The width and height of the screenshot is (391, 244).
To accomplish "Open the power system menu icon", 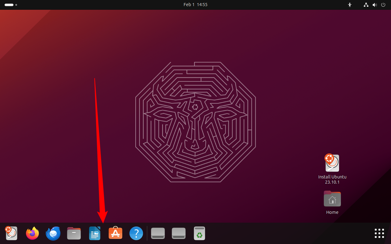I will pos(384,5).
